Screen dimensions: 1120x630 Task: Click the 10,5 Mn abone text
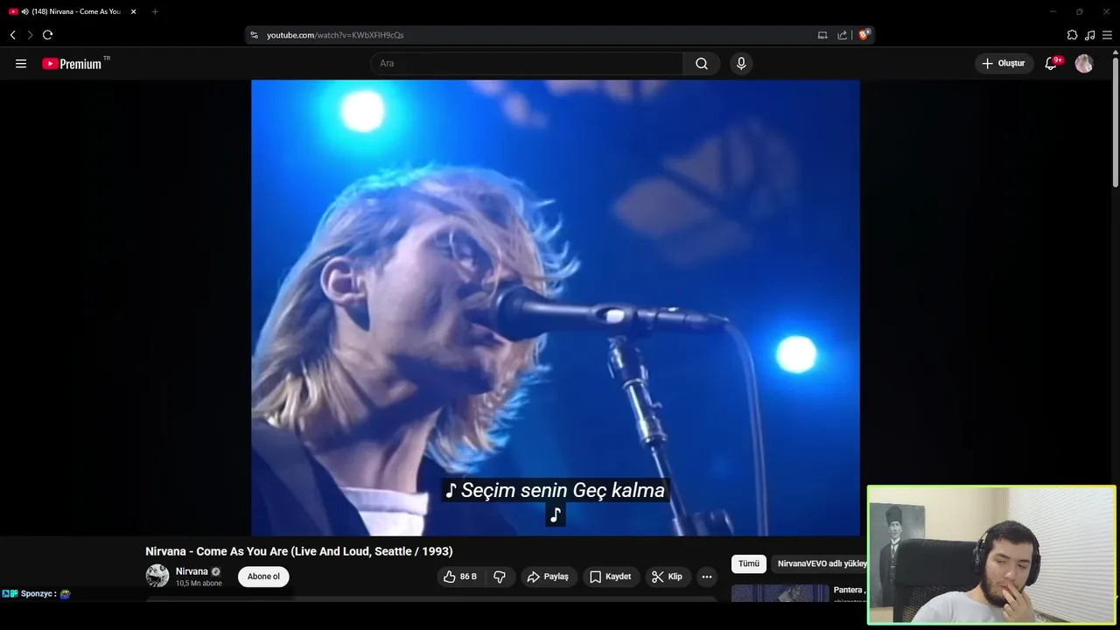click(199, 584)
